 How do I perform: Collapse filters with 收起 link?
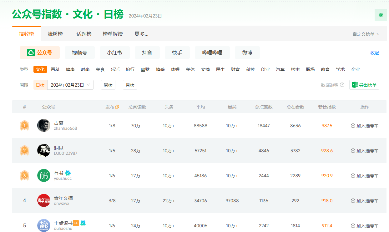point(375,53)
